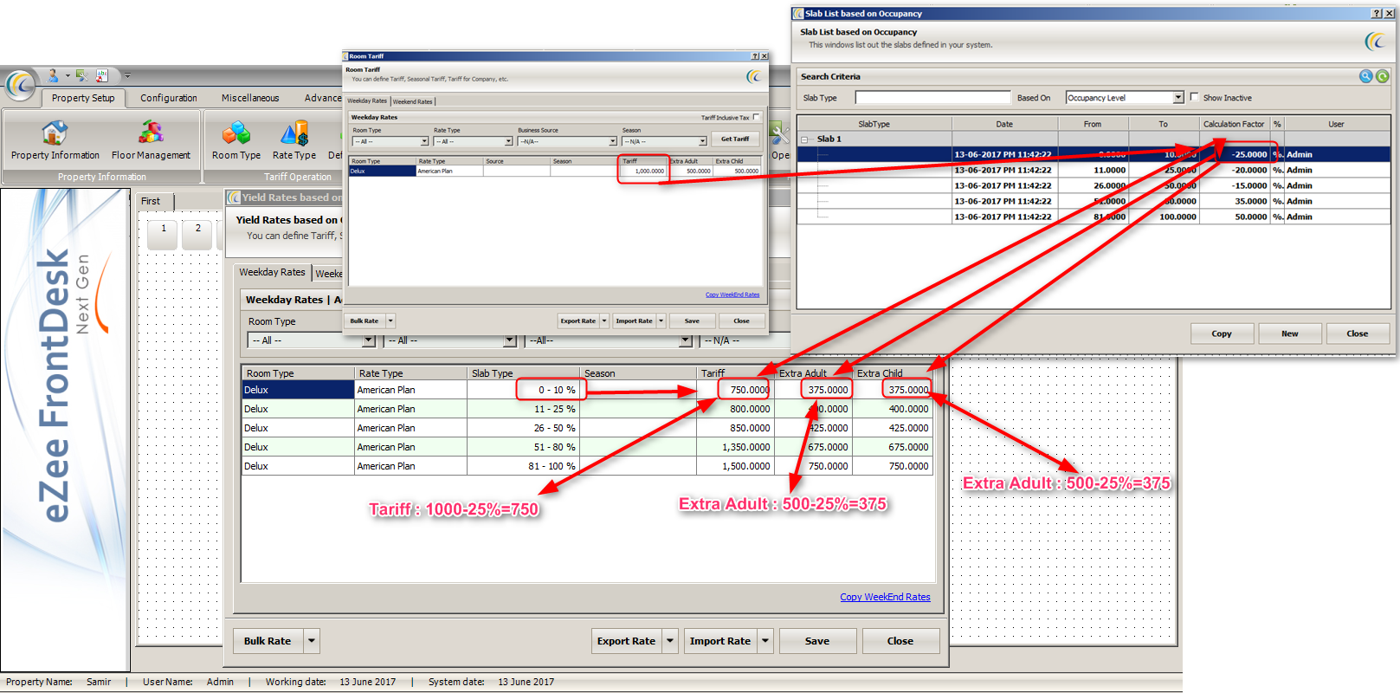Expand the Bulk Rate arrow in Yield Rates window

[x=312, y=641]
